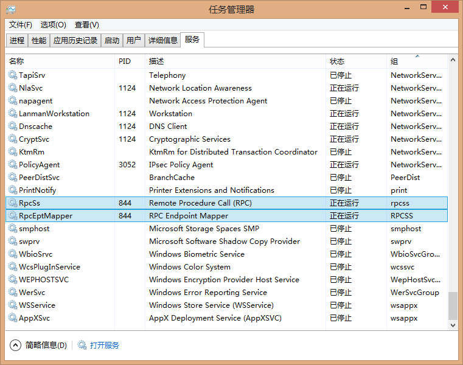Click the PeerDist group cell

(x=405, y=178)
